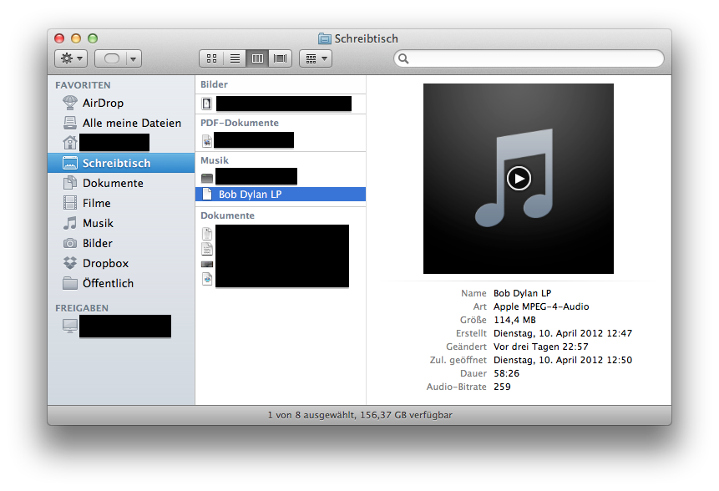The height and width of the screenshot is (491, 719).
Task: Open the gear Action menu
Action: pyautogui.click(x=71, y=58)
